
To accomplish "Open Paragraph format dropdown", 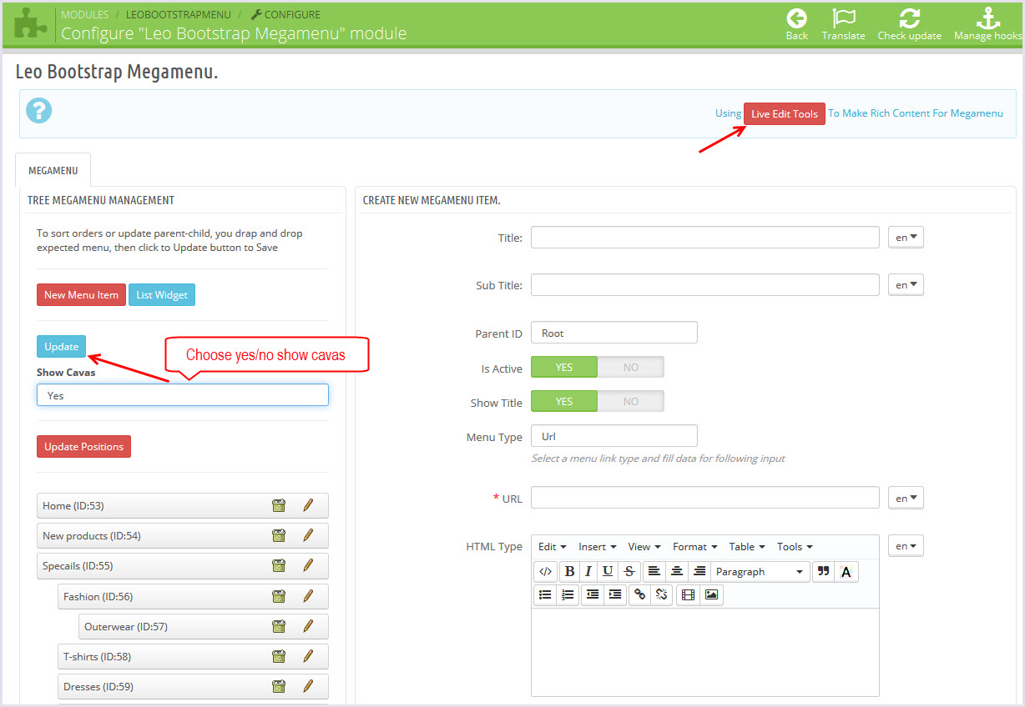I will [x=760, y=571].
